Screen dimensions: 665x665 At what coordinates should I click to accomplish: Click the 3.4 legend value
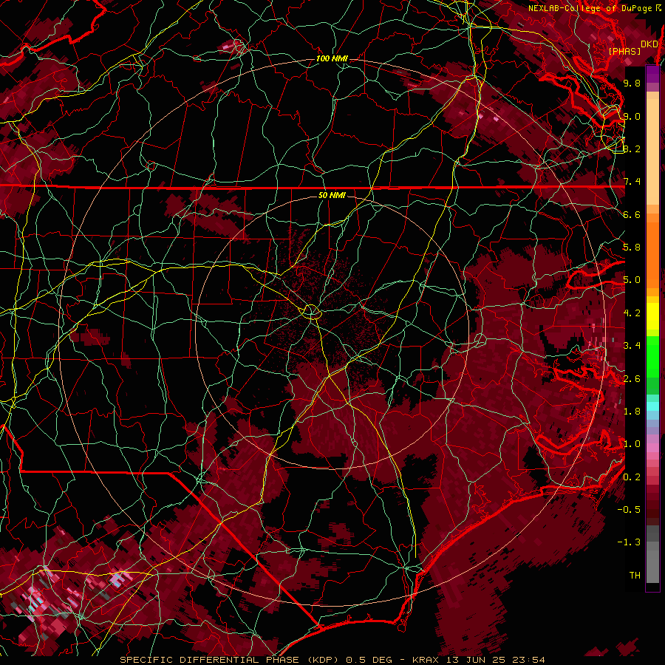point(632,346)
